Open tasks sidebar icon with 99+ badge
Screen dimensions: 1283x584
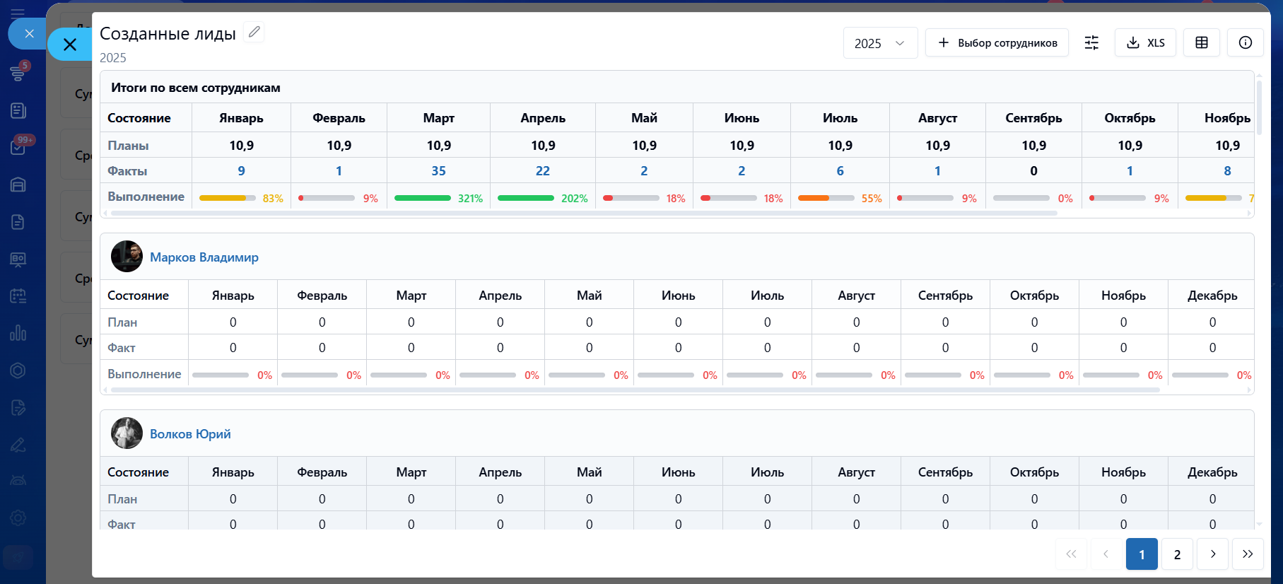point(18,147)
